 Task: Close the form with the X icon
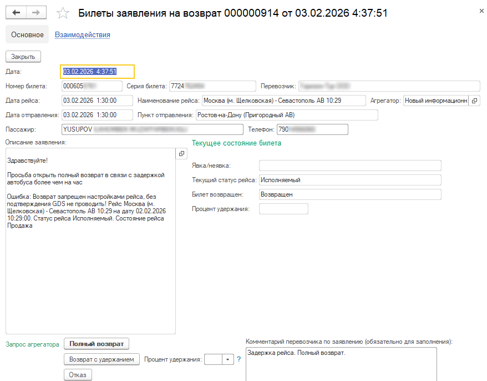(480, 11)
